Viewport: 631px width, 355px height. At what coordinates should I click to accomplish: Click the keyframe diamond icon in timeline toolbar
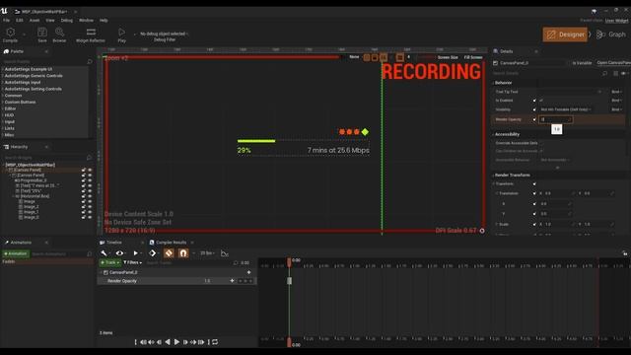(x=153, y=253)
